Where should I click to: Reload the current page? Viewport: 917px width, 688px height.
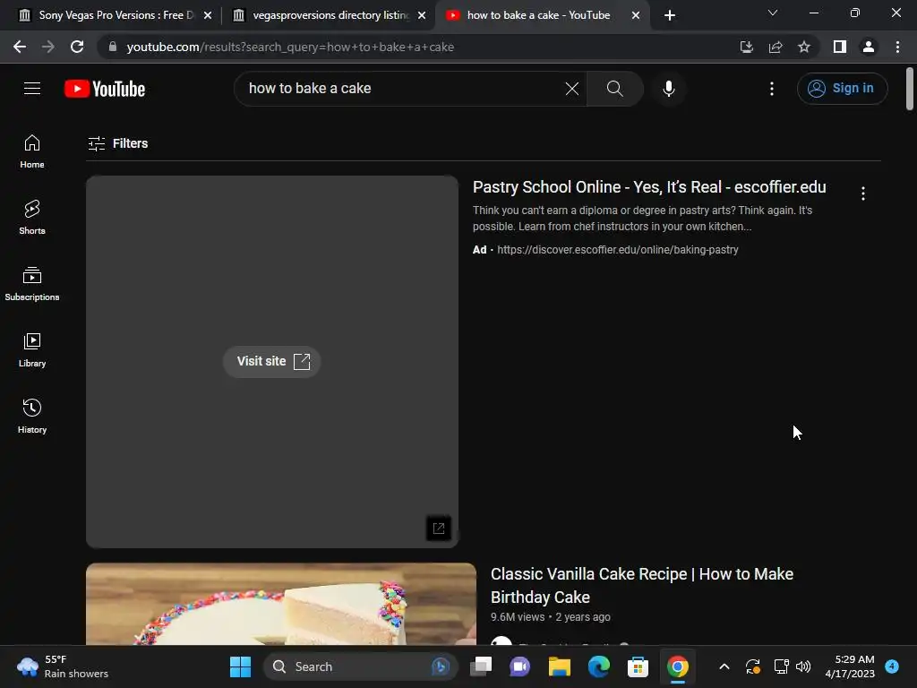click(77, 47)
